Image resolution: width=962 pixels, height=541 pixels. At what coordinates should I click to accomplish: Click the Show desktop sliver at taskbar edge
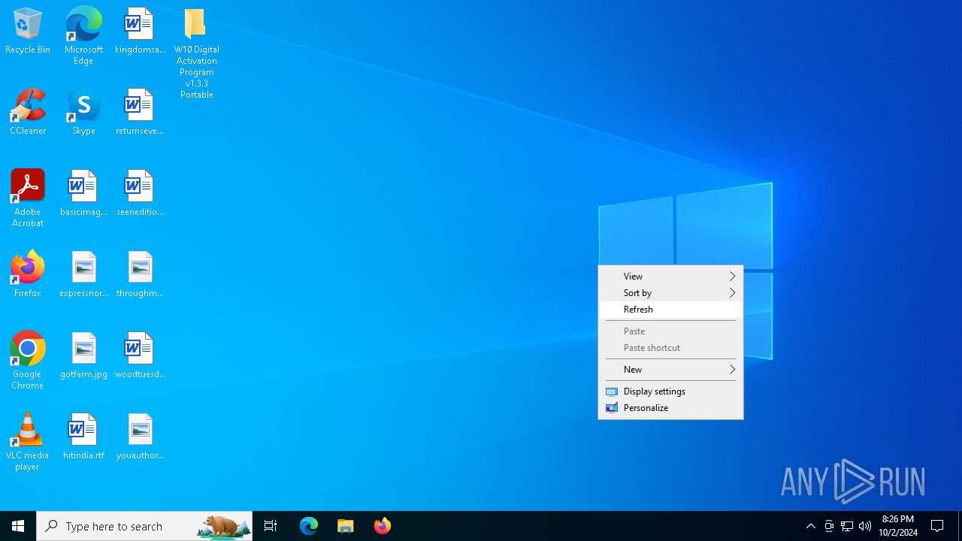pos(960,526)
